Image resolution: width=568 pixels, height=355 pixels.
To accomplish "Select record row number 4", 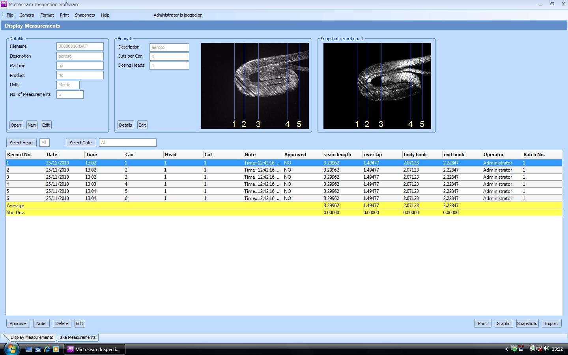I will (284, 184).
